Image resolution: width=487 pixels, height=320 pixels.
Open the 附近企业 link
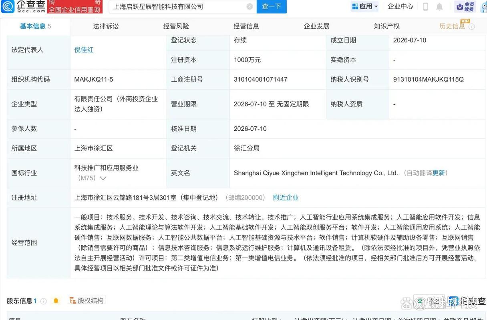pyautogui.click(x=286, y=198)
